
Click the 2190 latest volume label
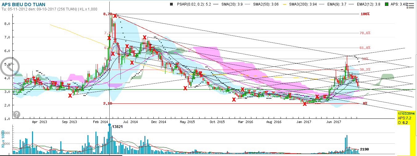click(365, 150)
